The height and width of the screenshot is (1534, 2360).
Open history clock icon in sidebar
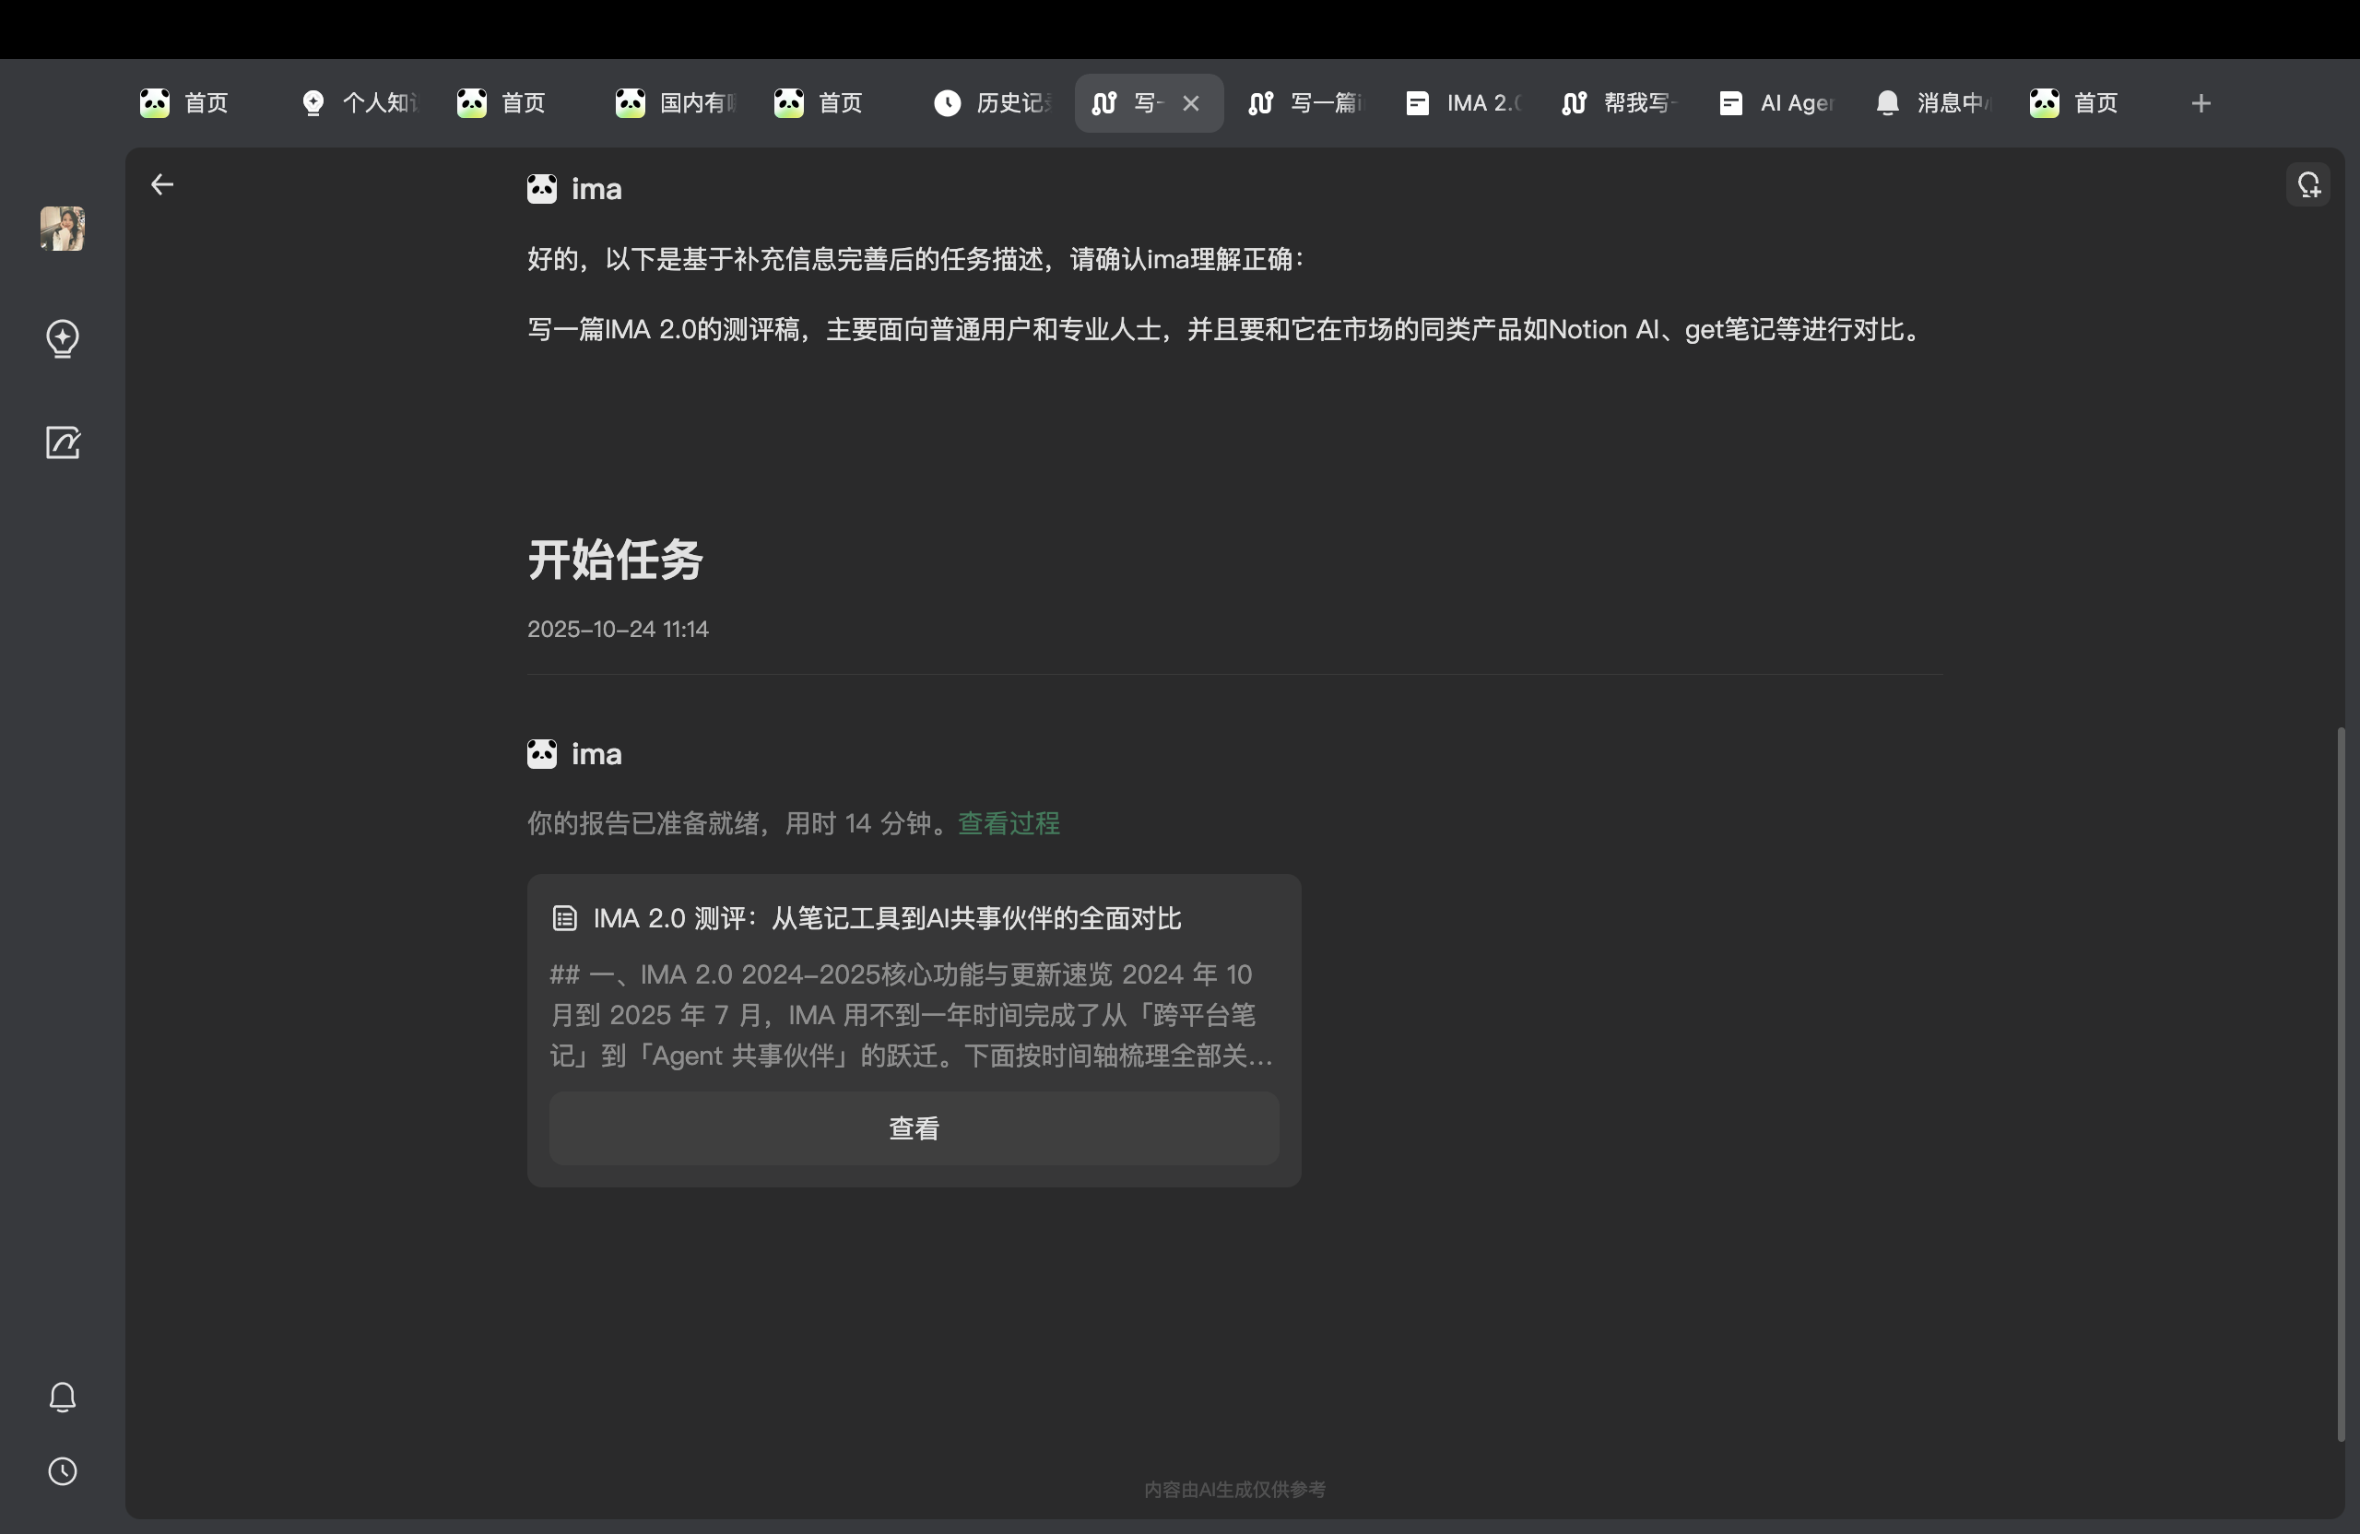coord(63,1470)
